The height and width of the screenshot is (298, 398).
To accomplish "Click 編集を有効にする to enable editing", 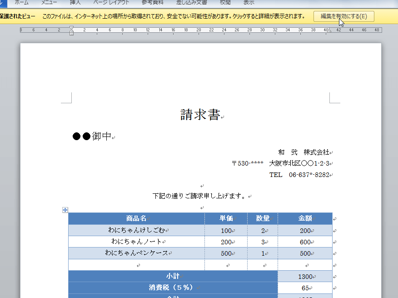I will point(344,16).
